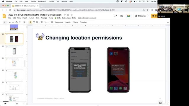Click the Google Meet camera icon

(x=128, y=16)
